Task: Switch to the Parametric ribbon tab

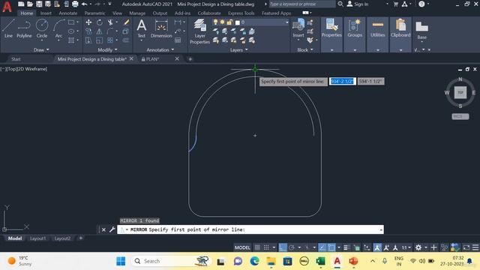Action: pyautogui.click(x=94, y=13)
